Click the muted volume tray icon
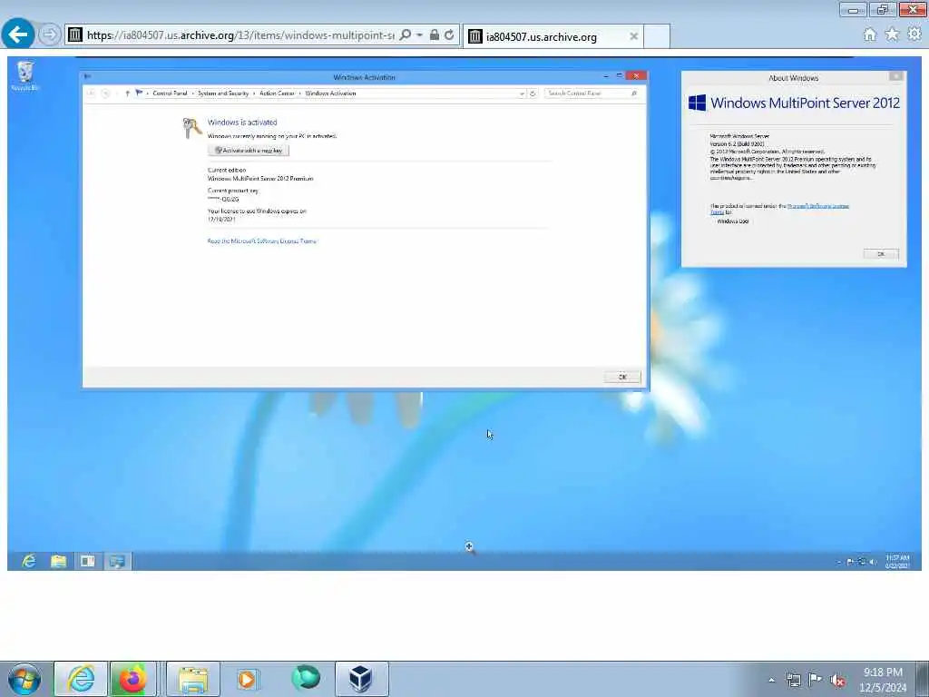 [837, 680]
